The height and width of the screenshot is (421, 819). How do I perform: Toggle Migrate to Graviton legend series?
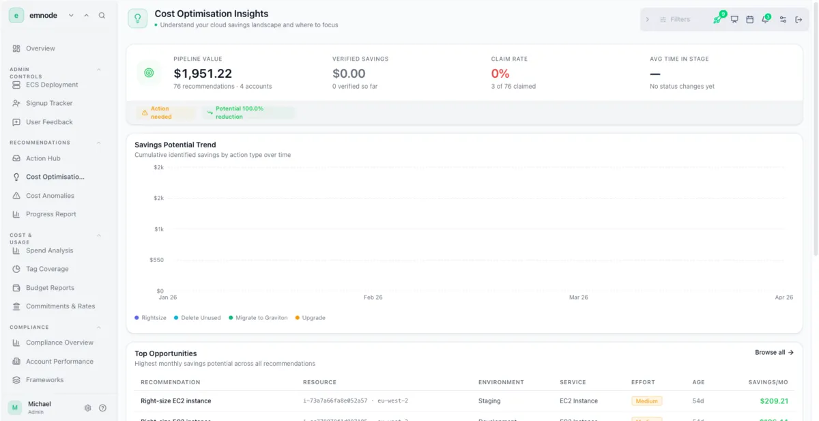click(258, 318)
